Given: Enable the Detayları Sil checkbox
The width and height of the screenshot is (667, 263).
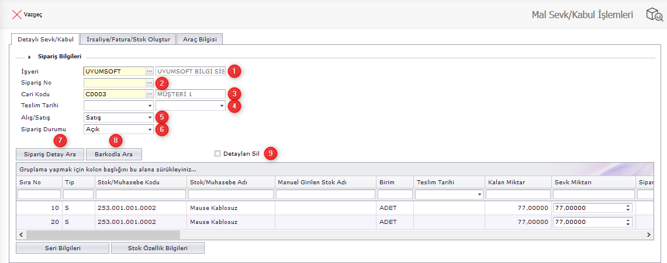Looking at the screenshot, I should 217,154.
